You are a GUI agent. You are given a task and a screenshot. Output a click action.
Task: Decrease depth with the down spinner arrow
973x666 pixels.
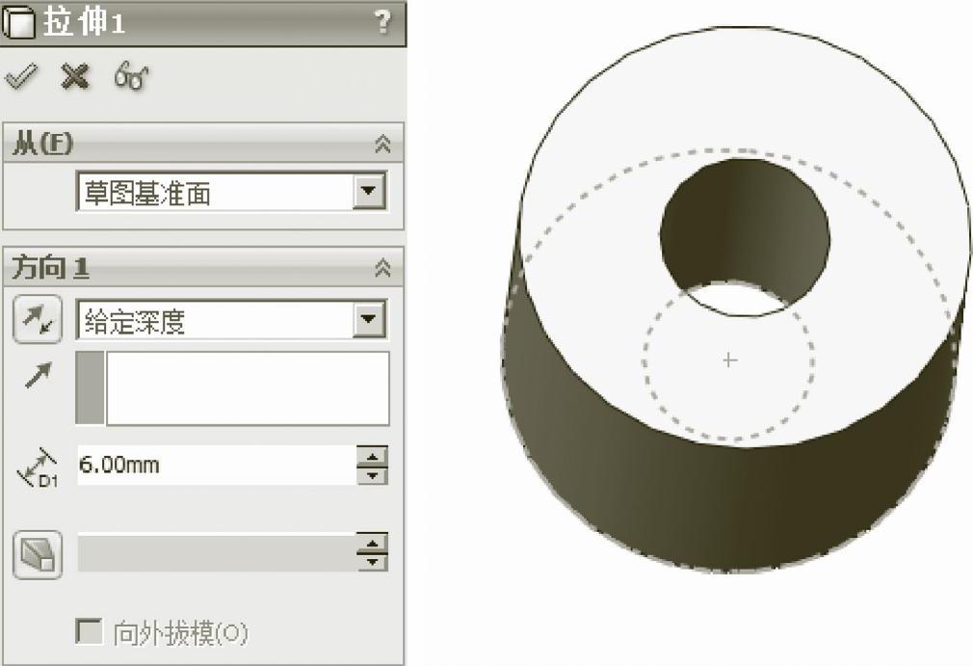372,475
